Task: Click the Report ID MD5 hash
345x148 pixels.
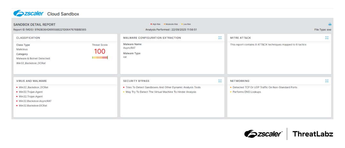Action: click(60, 30)
